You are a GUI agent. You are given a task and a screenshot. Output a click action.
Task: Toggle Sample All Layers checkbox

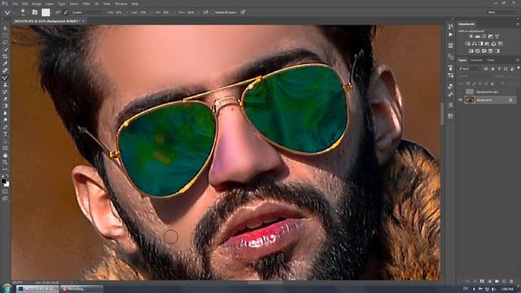[212, 12]
